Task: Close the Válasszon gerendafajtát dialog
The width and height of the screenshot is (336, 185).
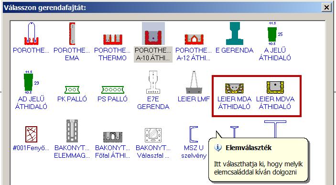Action: click(326, 8)
